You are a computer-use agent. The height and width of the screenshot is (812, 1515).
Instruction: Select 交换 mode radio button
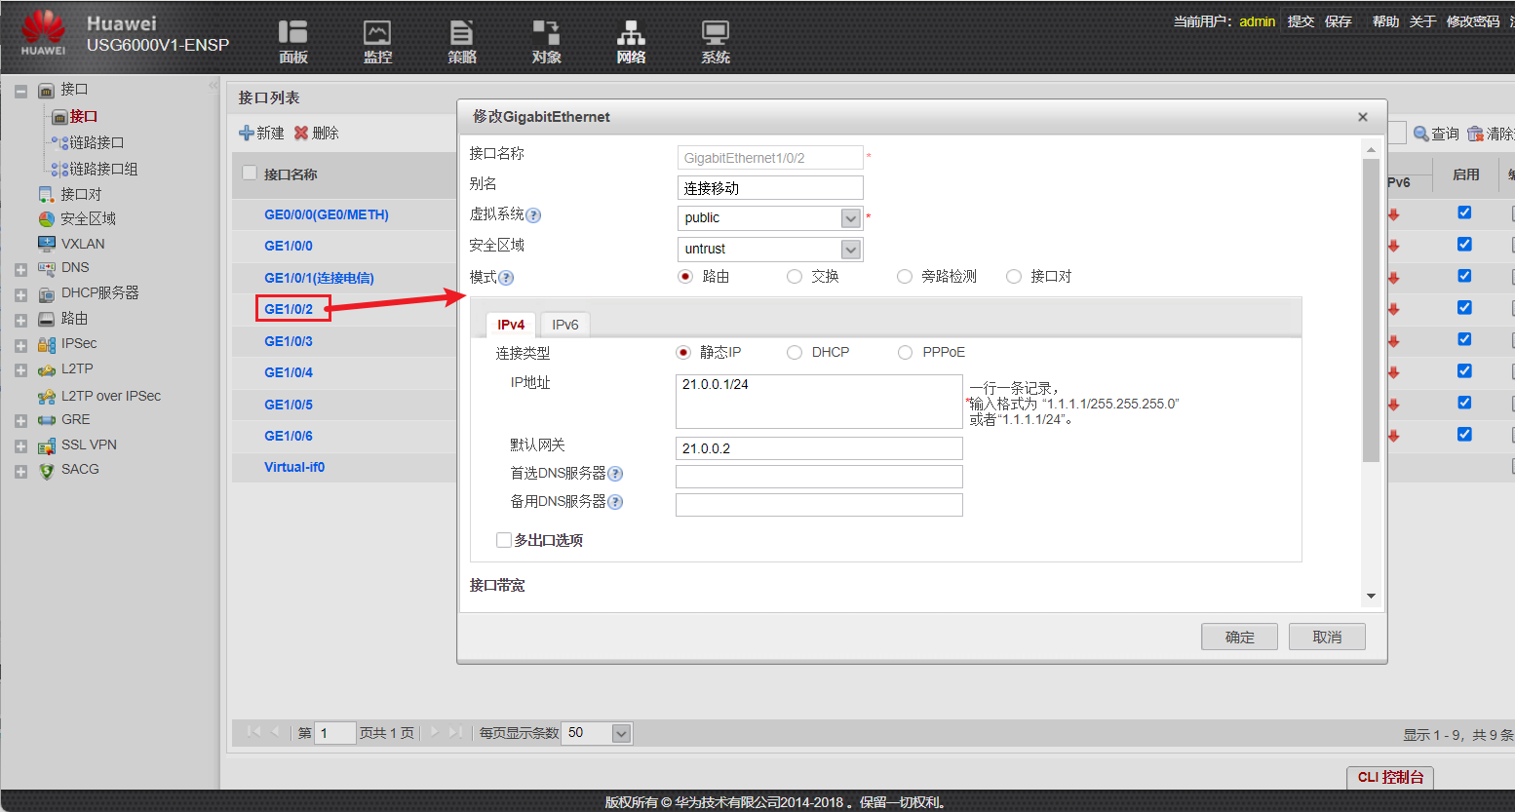(x=795, y=277)
